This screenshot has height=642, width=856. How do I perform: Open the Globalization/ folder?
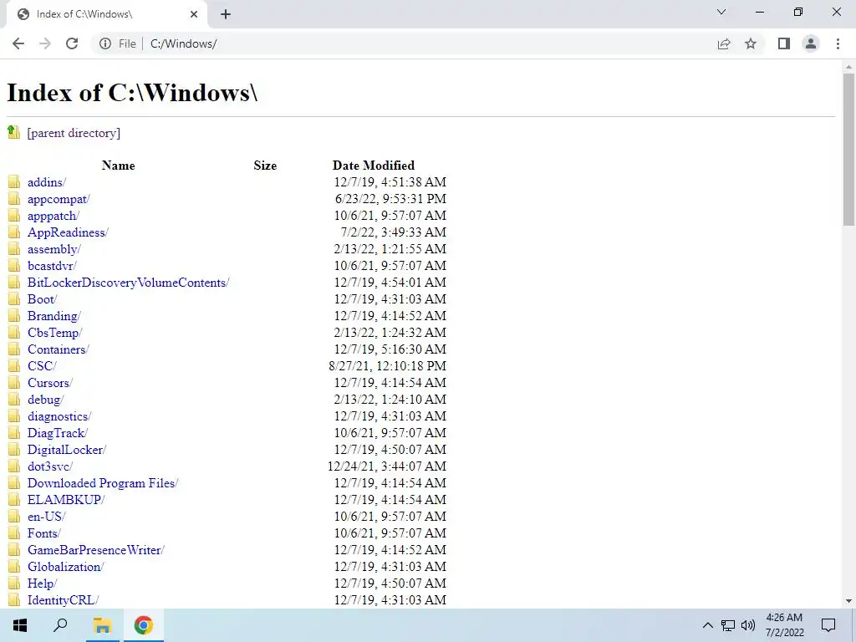(x=65, y=567)
